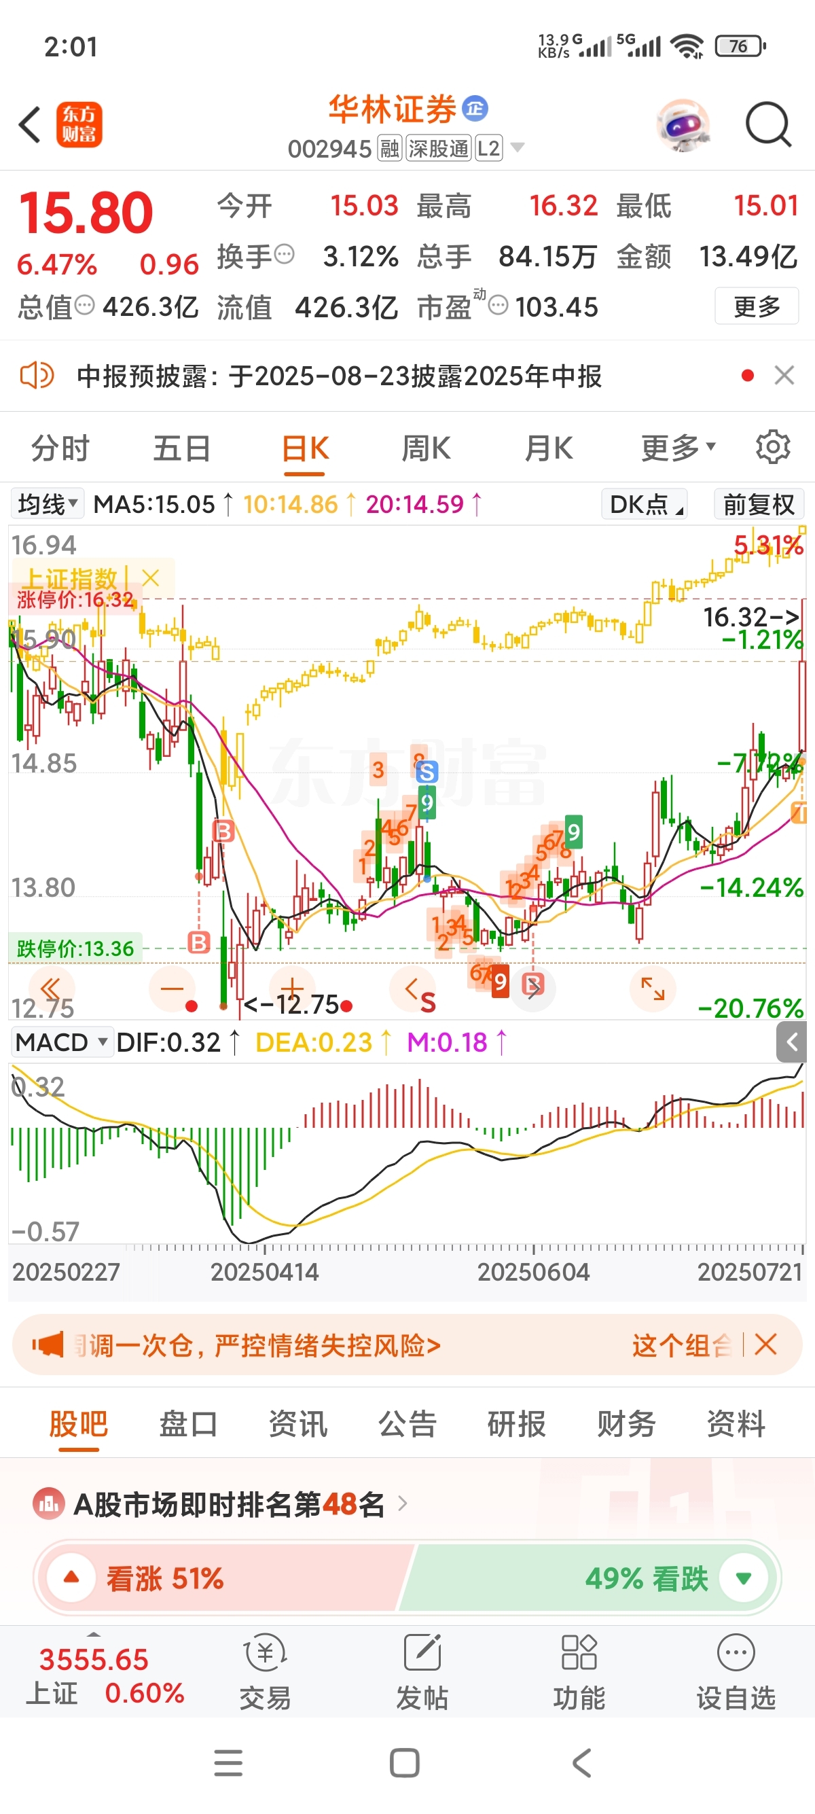Open the 均线 indicator dropdown

(x=47, y=503)
